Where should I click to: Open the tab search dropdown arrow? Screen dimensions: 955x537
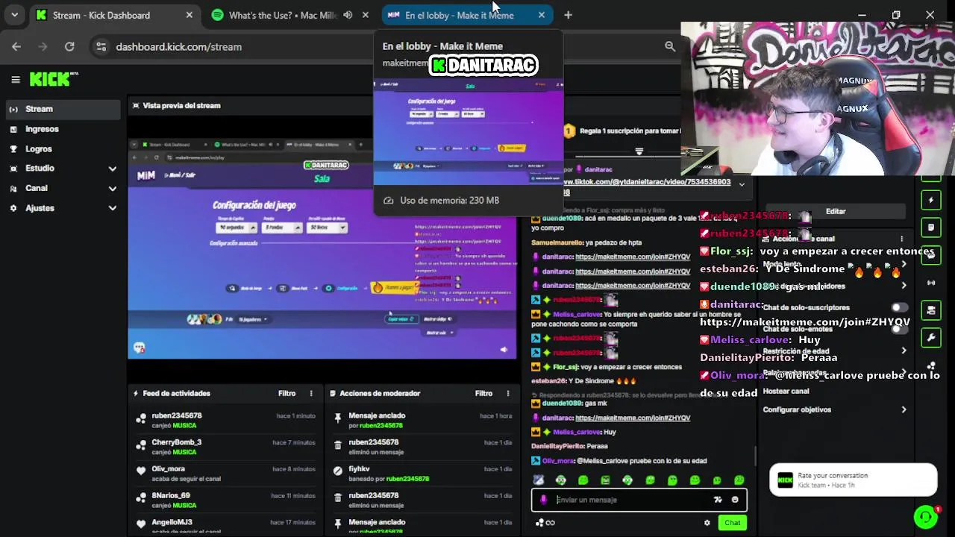(14, 15)
